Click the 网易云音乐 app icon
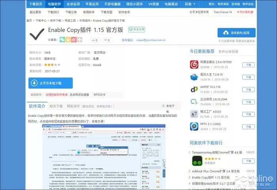This screenshot has width=277, height=190. (194, 65)
